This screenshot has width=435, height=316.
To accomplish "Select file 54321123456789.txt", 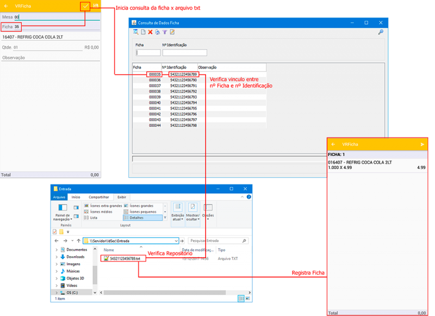I will click(x=123, y=258).
